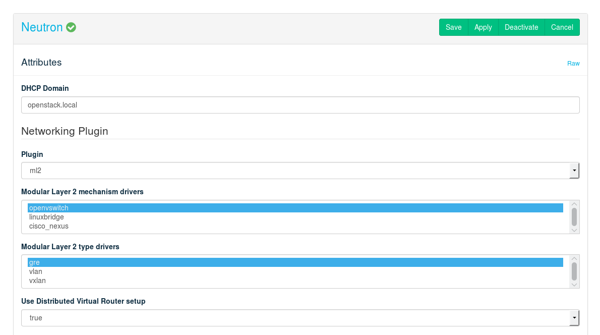Open the Raw attributes view
This screenshot has height=335, width=600.
[573, 64]
